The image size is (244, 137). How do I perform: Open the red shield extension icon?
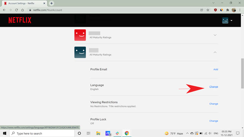(x=215, y=10)
